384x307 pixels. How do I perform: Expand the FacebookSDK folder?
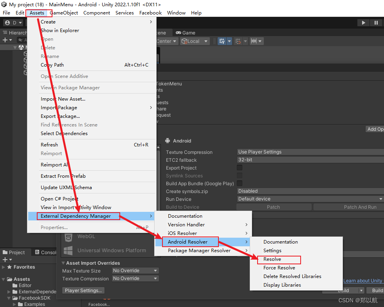click(9, 298)
